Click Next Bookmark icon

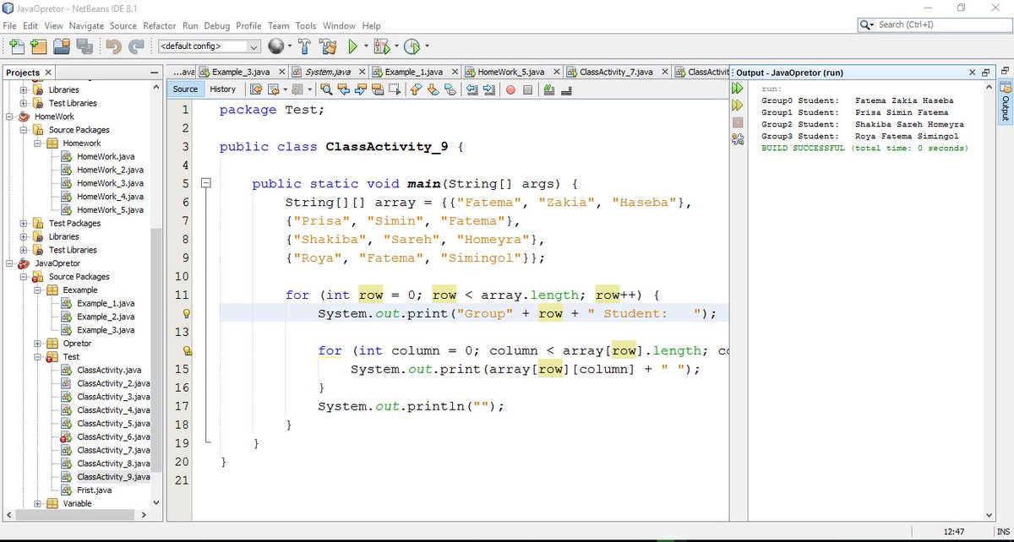433,89
